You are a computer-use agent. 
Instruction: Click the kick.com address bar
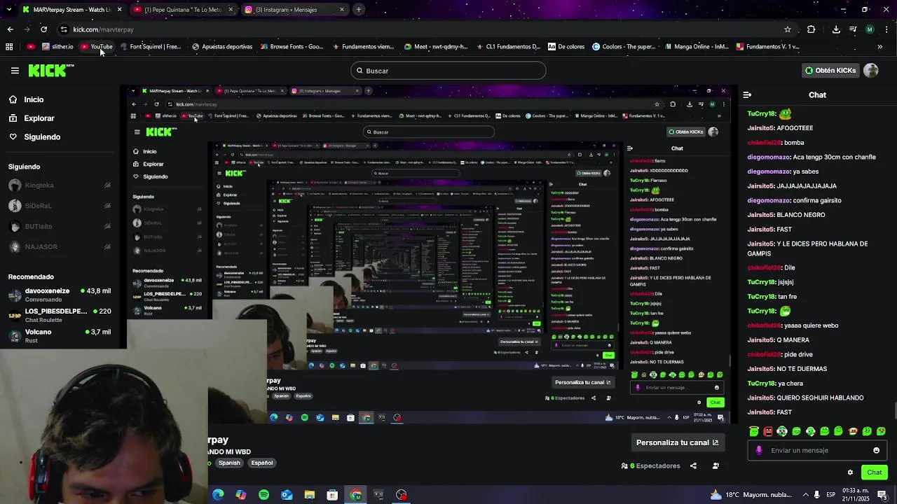(420, 29)
